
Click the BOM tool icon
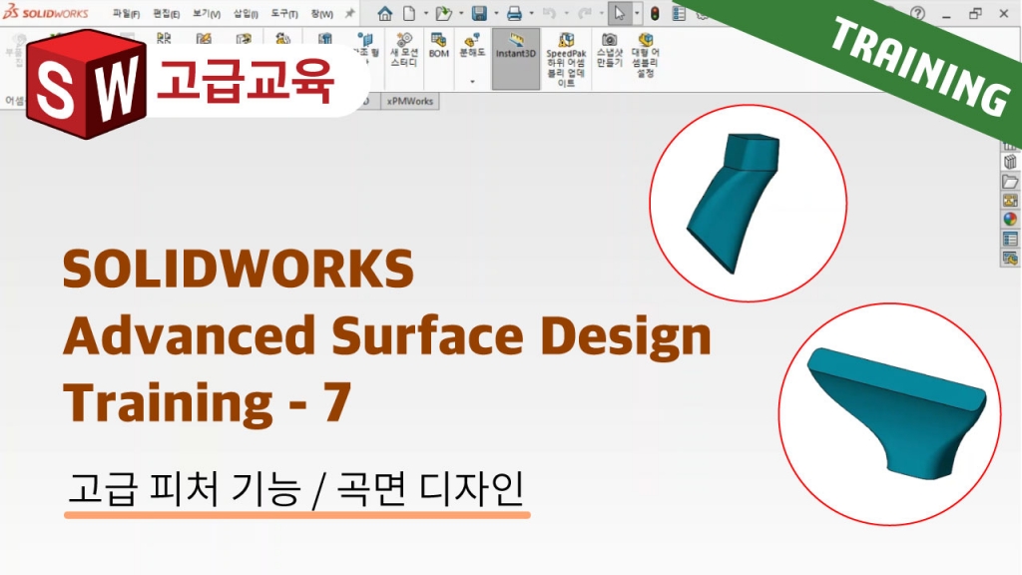(439, 46)
